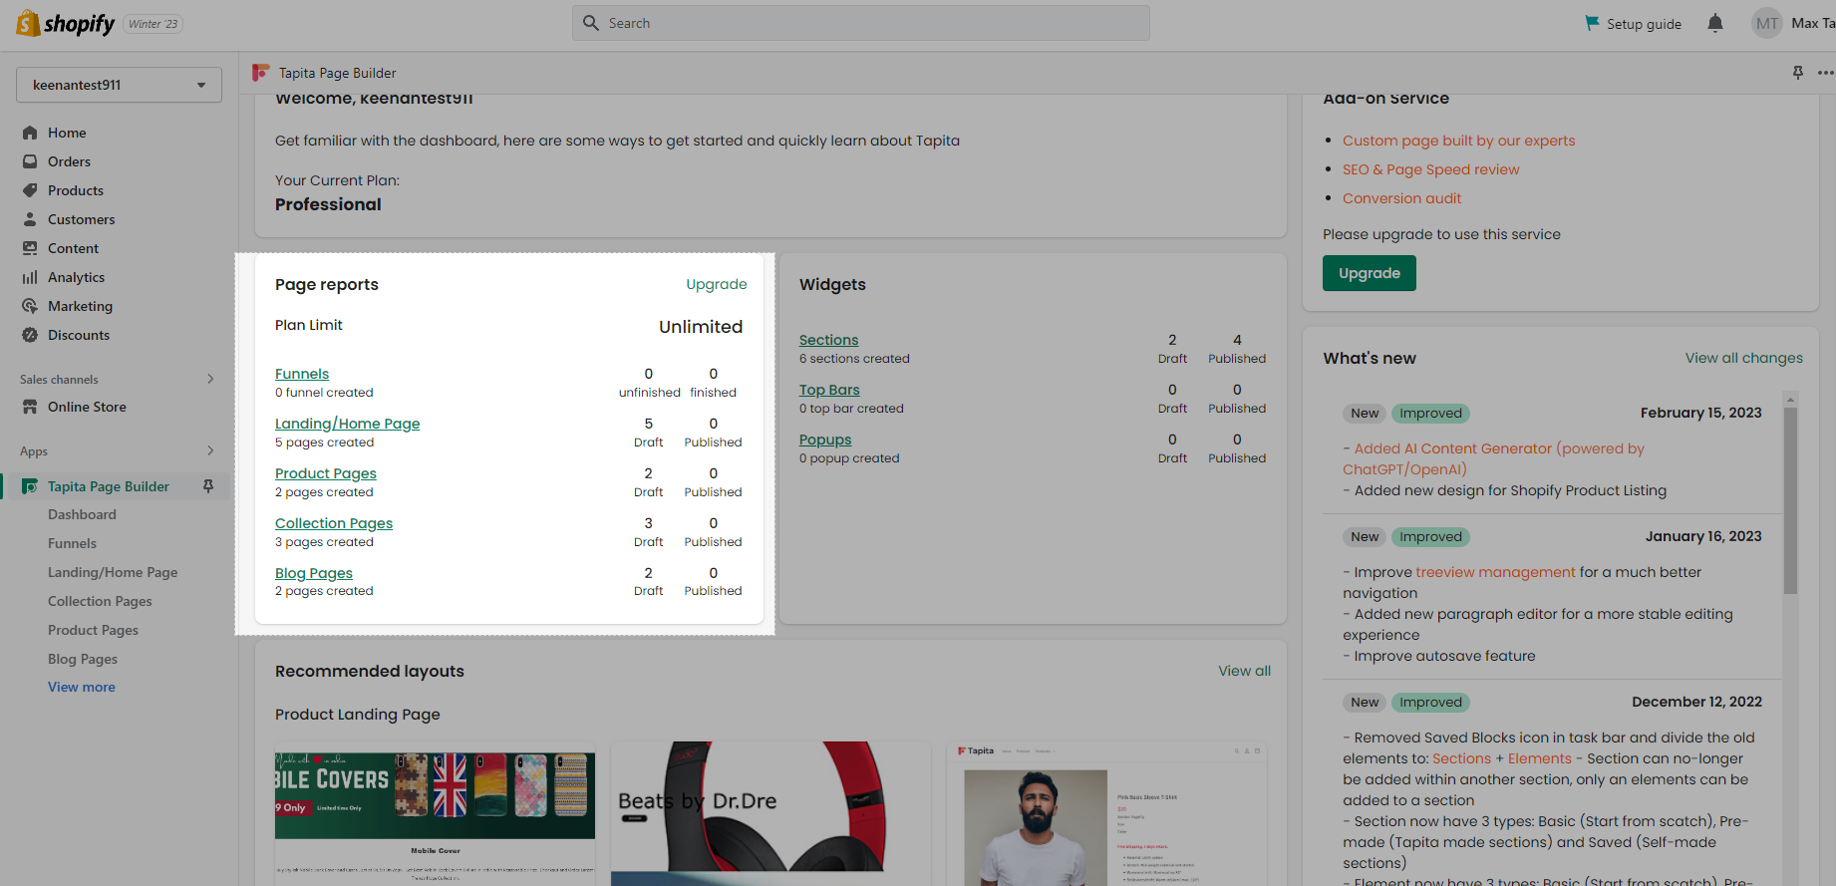Screen dimensions: 1836x886
Task: Click the pin icon in app header
Action: pyautogui.click(x=1798, y=73)
